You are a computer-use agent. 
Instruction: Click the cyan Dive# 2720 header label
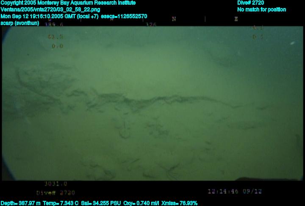click(x=250, y=3)
